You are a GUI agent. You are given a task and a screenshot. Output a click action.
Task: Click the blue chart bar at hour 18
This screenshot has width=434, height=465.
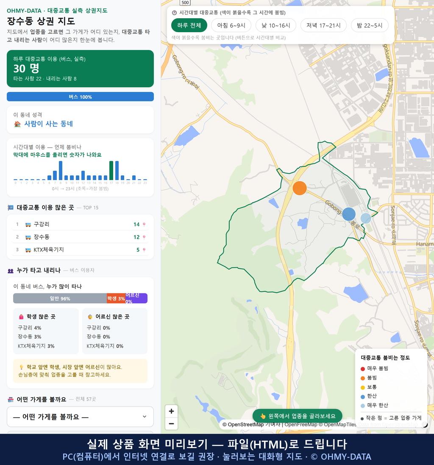coord(117,171)
